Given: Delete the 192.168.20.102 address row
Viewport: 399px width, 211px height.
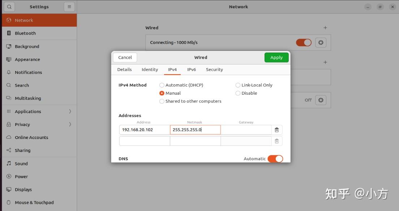Looking at the screenshot, I should click(x=277, y=130).
